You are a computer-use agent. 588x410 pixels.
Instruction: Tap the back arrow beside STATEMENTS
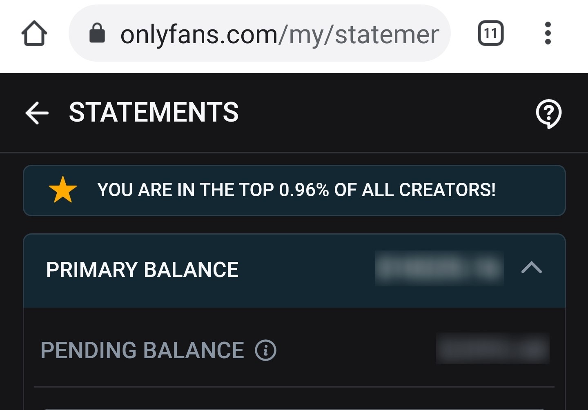point(36,113)
